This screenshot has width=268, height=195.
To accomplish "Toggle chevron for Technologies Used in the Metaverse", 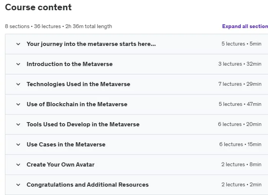I will coord(18,84).
